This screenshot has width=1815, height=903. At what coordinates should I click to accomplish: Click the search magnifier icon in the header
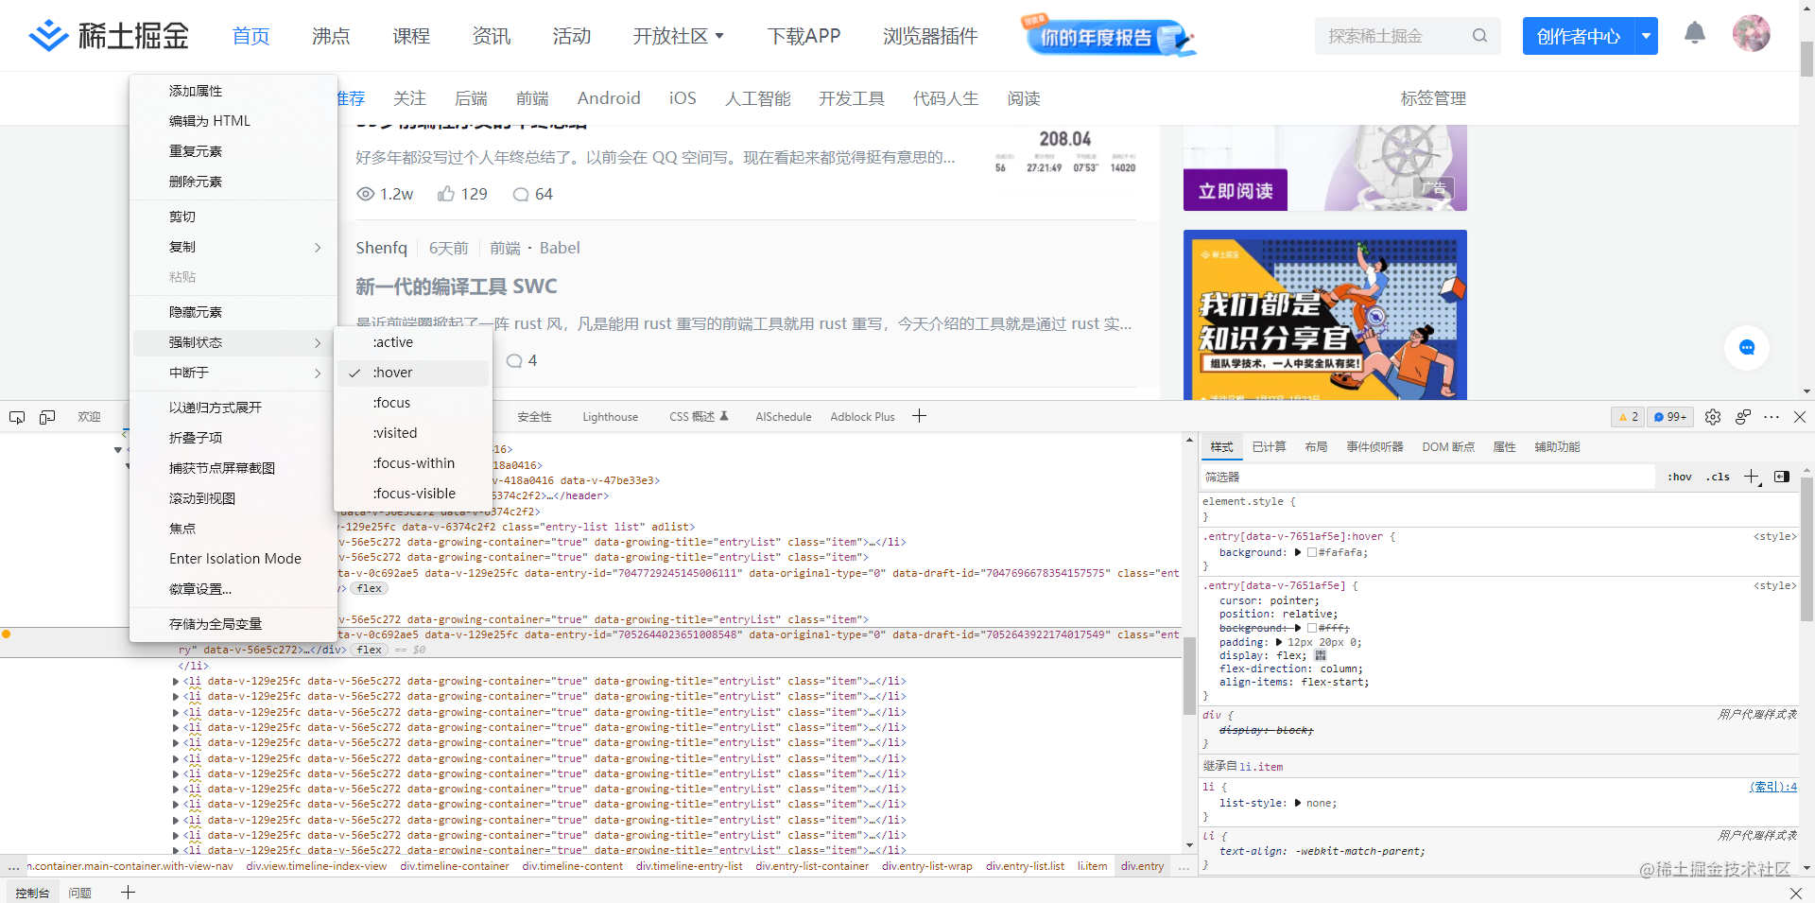coord(1479,36)
